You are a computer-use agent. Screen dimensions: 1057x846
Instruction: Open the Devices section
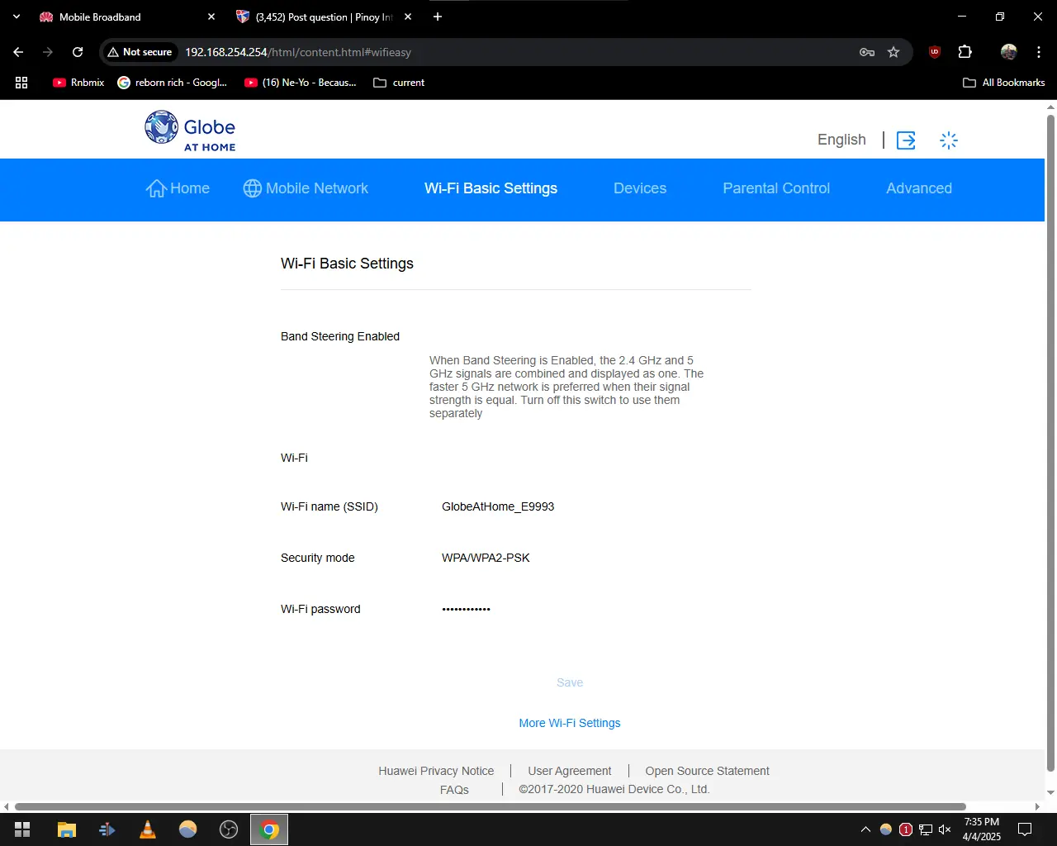click(640, 188)
